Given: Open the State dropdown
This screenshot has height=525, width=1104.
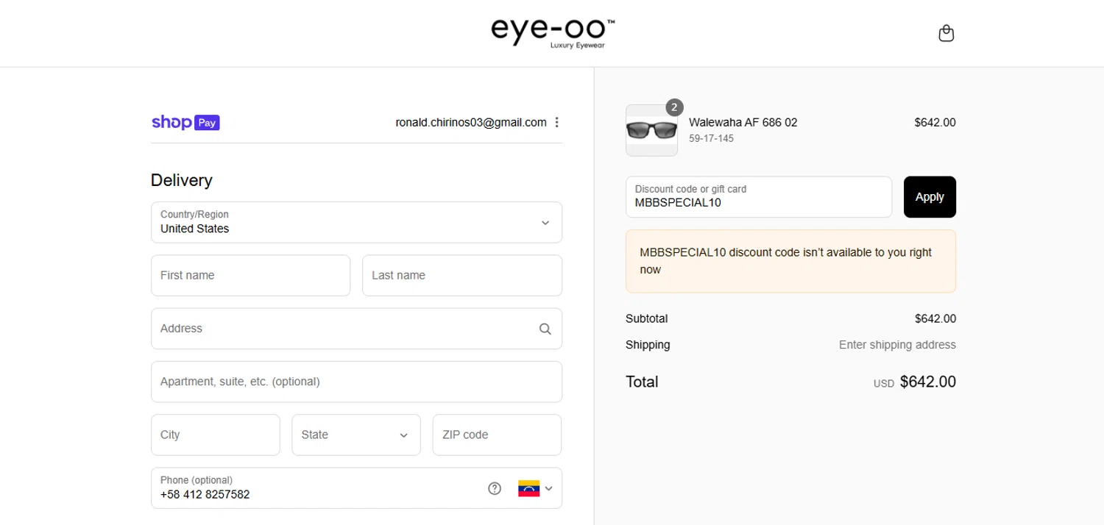Looking at the screenshot, I should click(356, 435).
